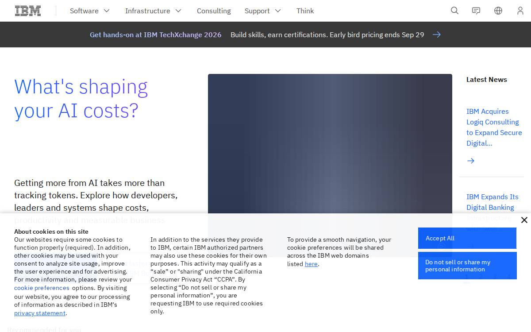This screenshot has height=332, width=531.
Task: Open the privacy statement link
Action: pyautogui.click(x=40, y=313)
